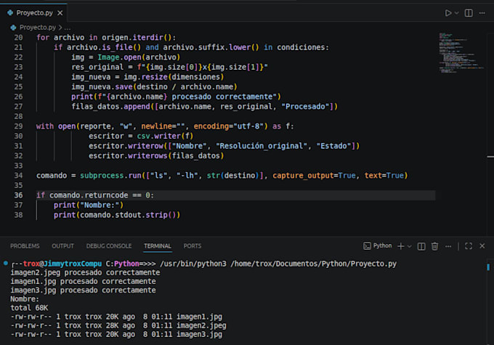The width and height of the screenshot is (494, 345).
Task: Click the terminal shell icon beside Python
Action: tap(367, 246)
